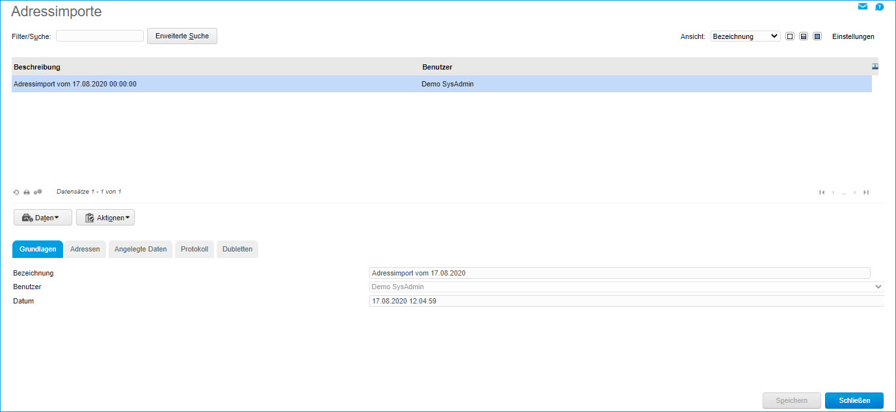The height and width of the screenshot is (412, 896).
Task: Click into the Filter/Suche input field
Action: pos(100,36)
